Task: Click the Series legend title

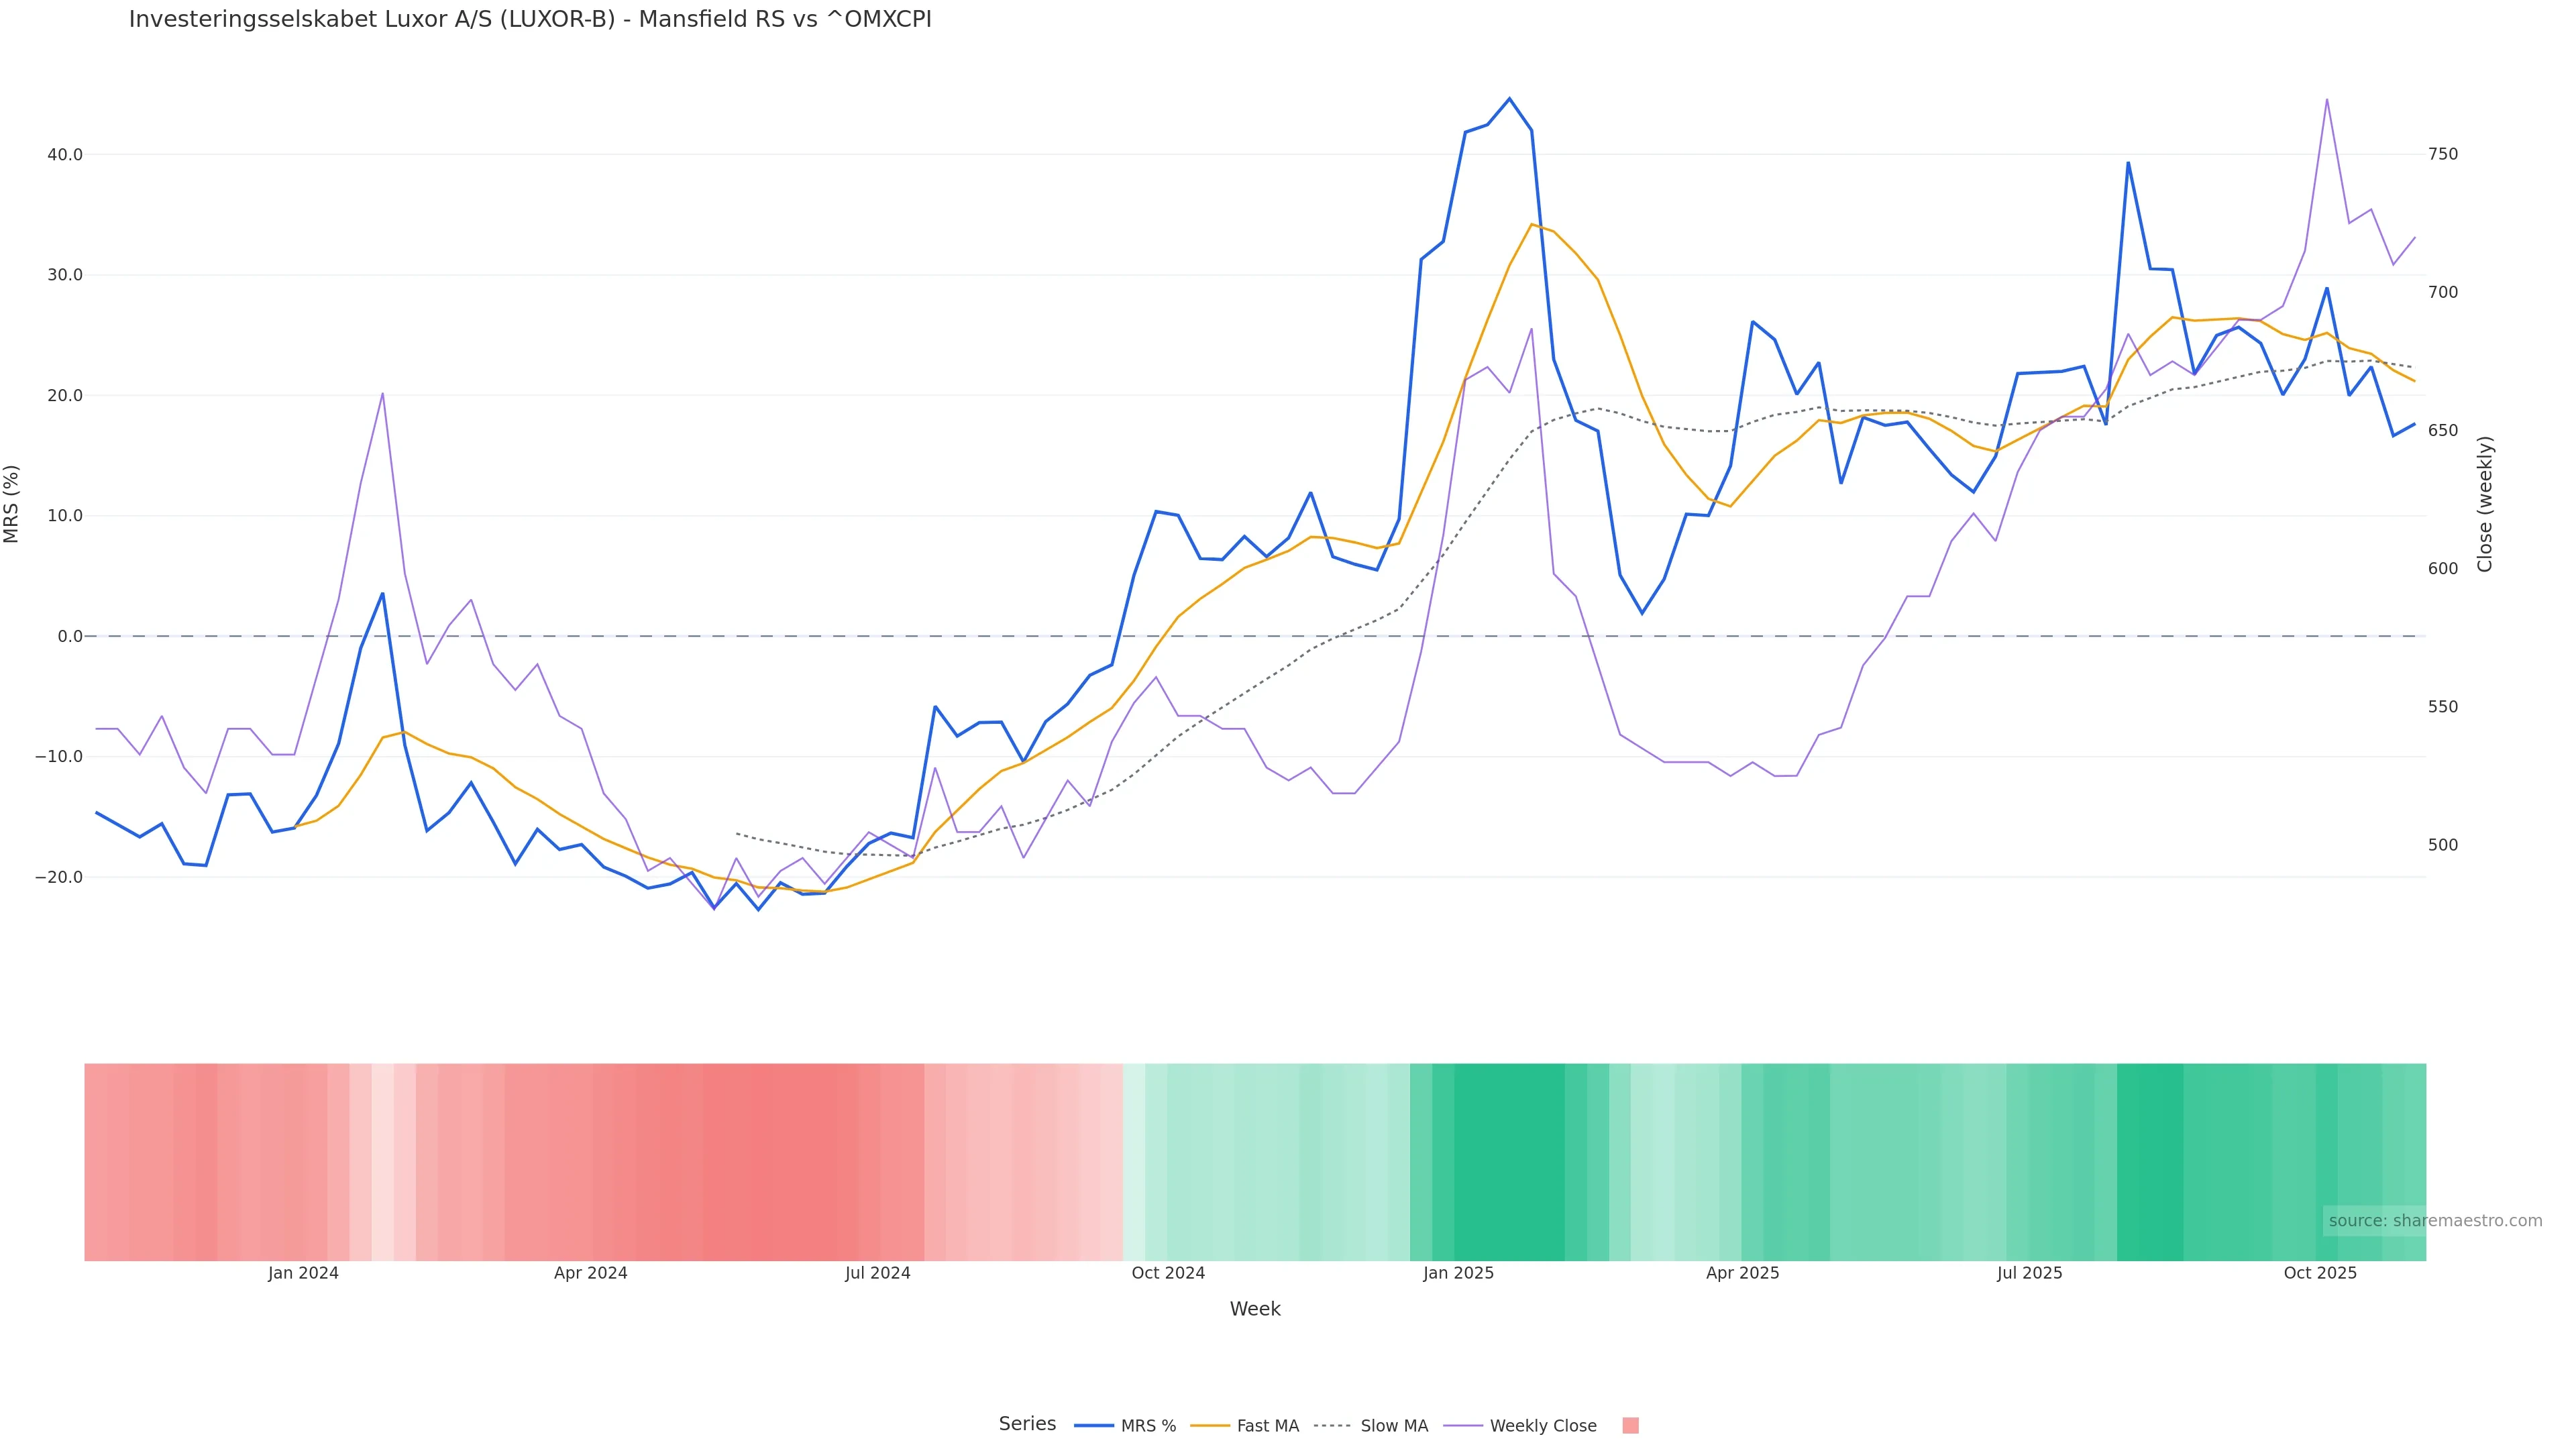Action: click(x=1027, y=1424)
